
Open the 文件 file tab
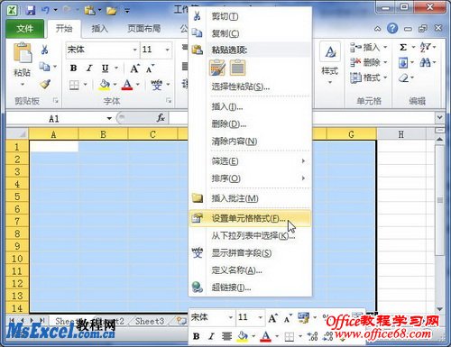pos(25,29)
